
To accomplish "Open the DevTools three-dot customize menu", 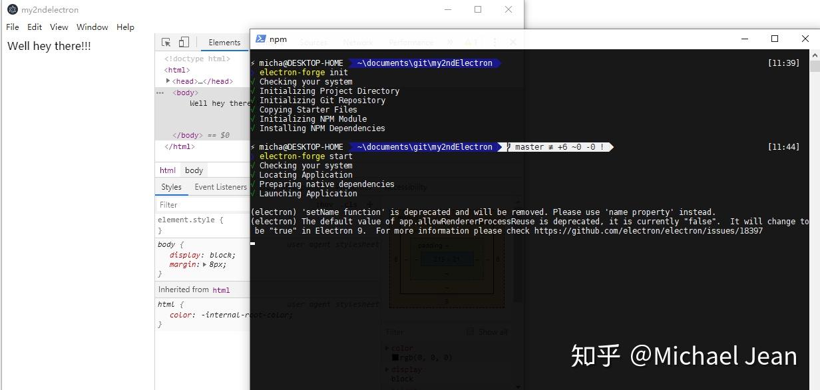I will (x=494, y=42).
